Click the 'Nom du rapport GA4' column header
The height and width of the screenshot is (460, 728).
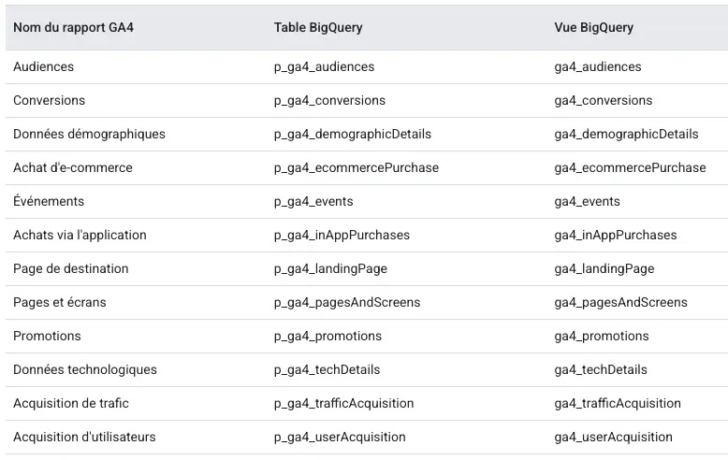pyautogui.click(x=73, y=27)
